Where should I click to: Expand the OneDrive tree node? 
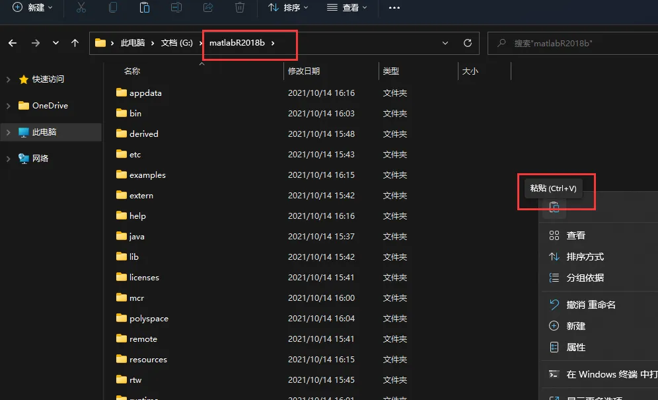click(8, 106)
